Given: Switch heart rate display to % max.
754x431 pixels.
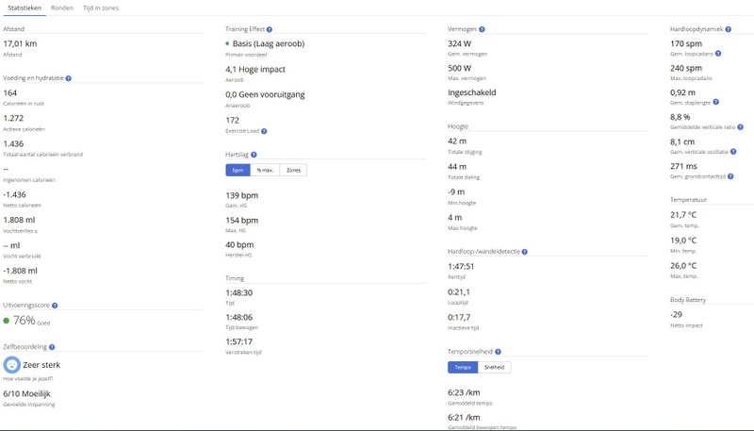Looking at the screenshot, I should click(265, 170).
